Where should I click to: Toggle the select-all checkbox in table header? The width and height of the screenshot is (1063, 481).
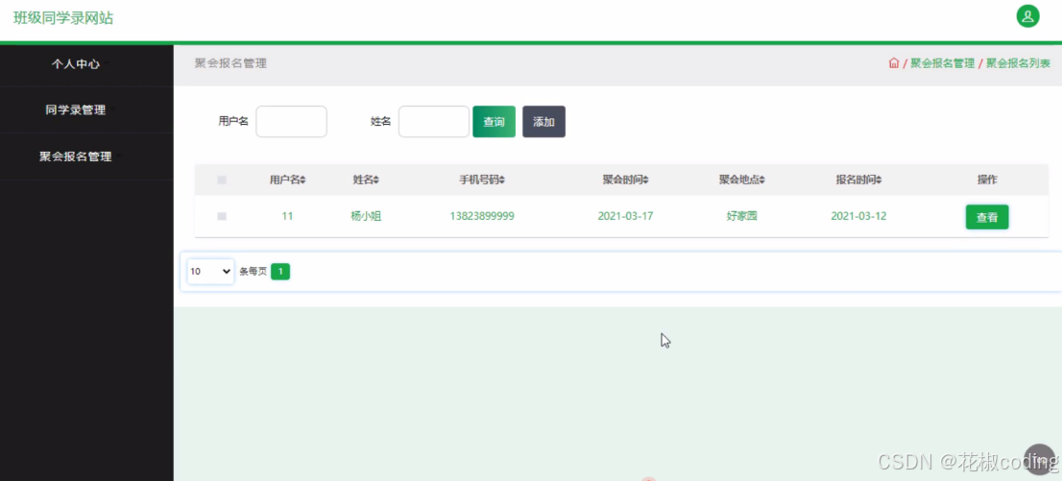point(222,180)
